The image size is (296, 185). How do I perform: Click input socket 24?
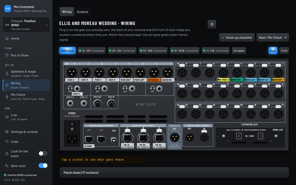pyautogui.click(x=182, y=114)
